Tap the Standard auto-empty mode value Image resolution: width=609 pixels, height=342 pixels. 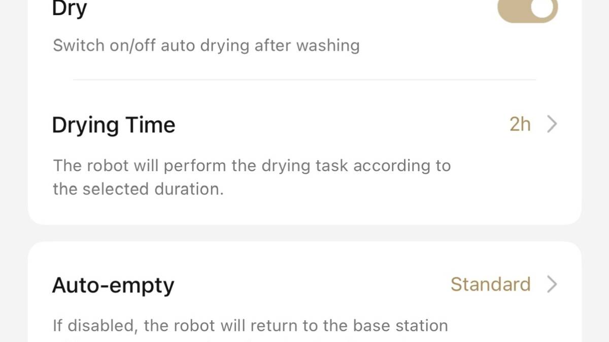490,284
